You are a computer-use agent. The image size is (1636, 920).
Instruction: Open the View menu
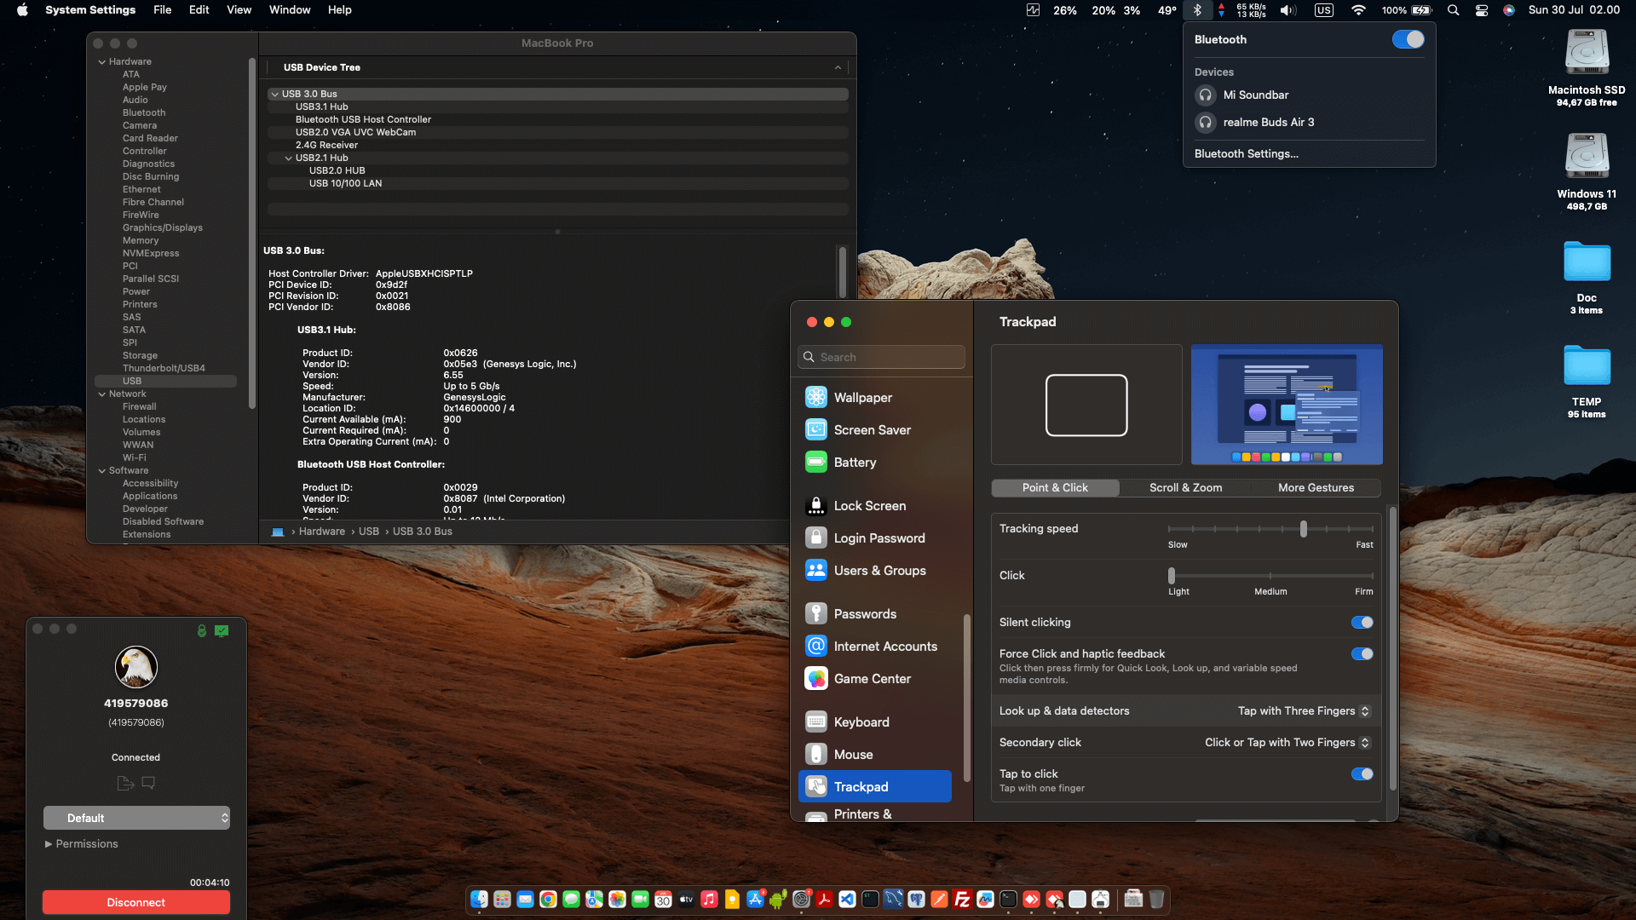pyautogui.click(x=239, y=10)
